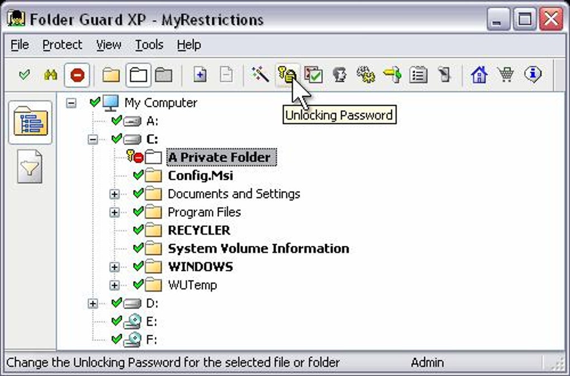
Task: Click the white empty folder toolbar icon
Action: point(138,75)
